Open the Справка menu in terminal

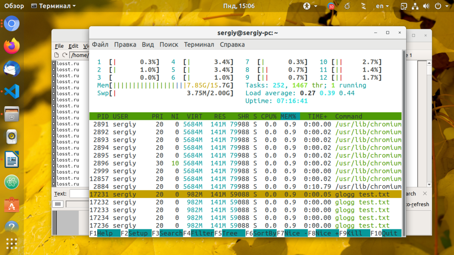(x=232, y=45)
